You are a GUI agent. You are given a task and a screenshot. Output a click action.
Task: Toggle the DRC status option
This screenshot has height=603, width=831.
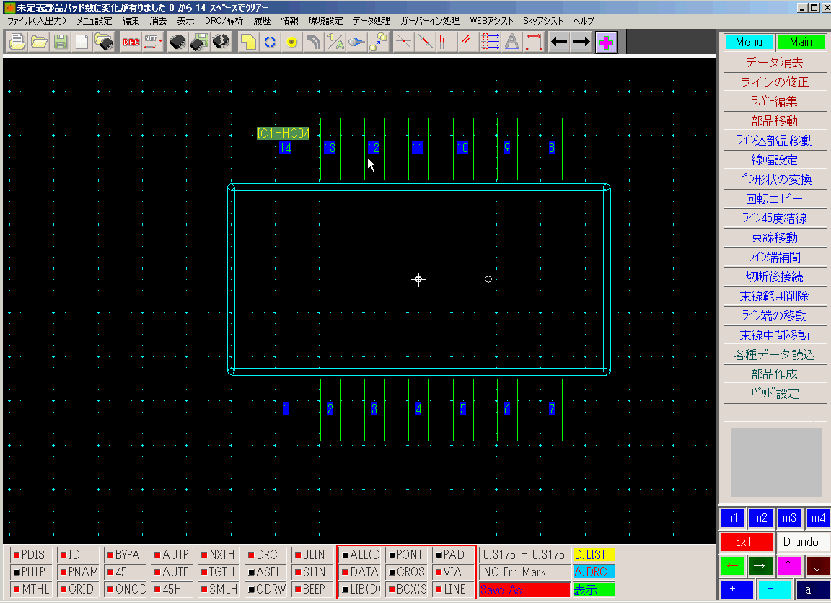click(265, 555)
